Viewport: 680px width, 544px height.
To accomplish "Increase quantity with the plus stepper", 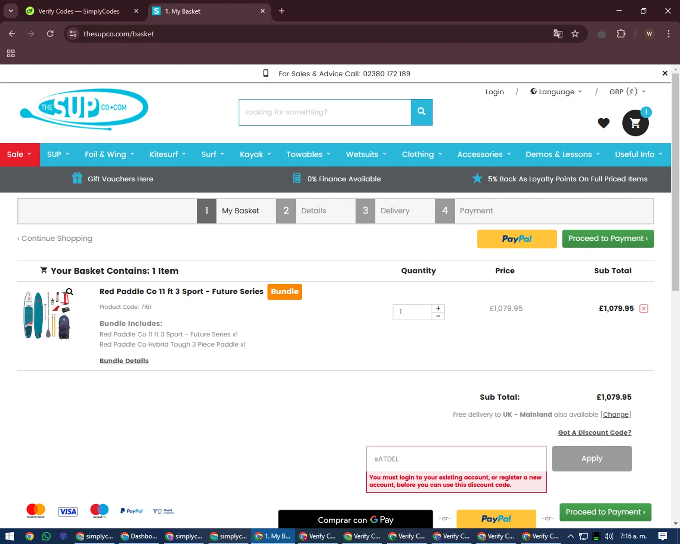I will (x=438, y=308).
